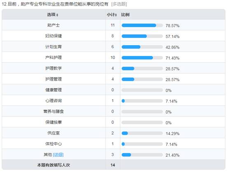Viewport: 228px width, 172px height.
Task: Select the 营养与膳食 row label
Action: pyautogui.click(x=54, y=112)
